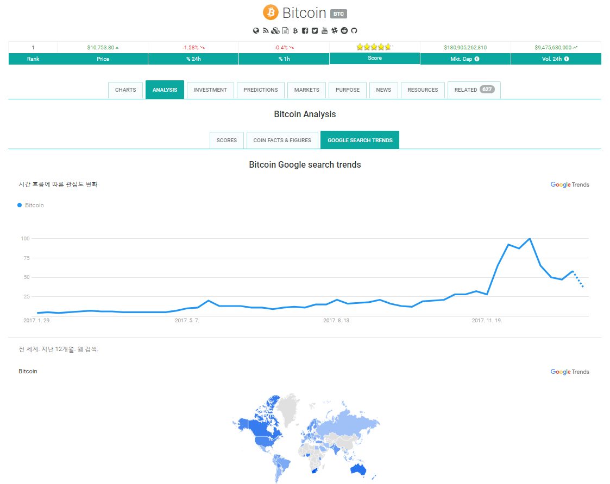The width and height of the screenshot is (610, 484).
Task: Open the PREDICTIONS tab
Action: (261, 90)
